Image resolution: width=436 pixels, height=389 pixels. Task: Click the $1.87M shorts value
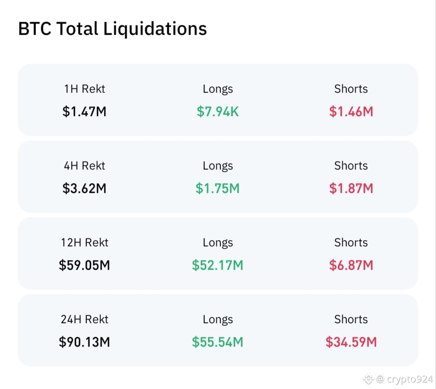click(x=351, y=188)
